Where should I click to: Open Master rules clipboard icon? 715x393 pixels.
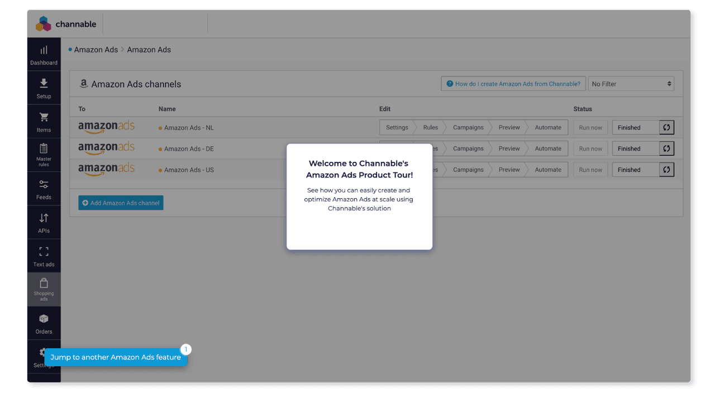(44, 148)
